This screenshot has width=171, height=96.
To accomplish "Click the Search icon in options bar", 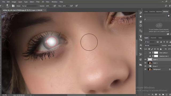I will [x=166, y=6].
